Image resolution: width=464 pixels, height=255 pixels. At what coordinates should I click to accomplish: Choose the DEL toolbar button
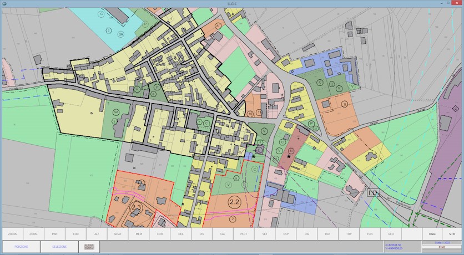pyautogui.click(x=181, y=234)
